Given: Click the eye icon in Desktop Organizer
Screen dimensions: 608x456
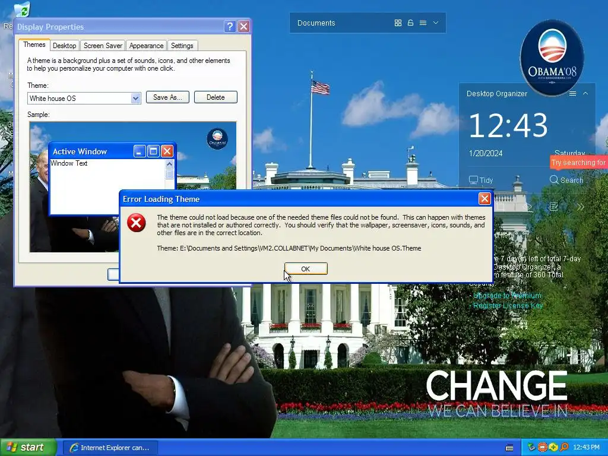Looking at the screenshot, I should click(x=527, y=207).
